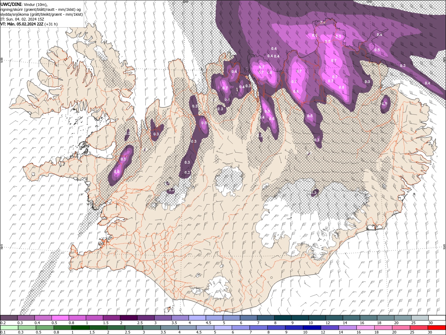Click the deep navy blue 10 swatch, lower row
Viewport: 446px width, 335px height.
(x=312, y=328)
